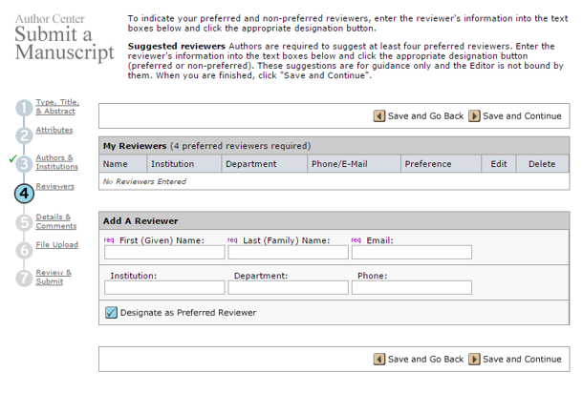The image size is (583, 393).
Task: Click the step 5 circle icon
Action: tap(25, 222)
